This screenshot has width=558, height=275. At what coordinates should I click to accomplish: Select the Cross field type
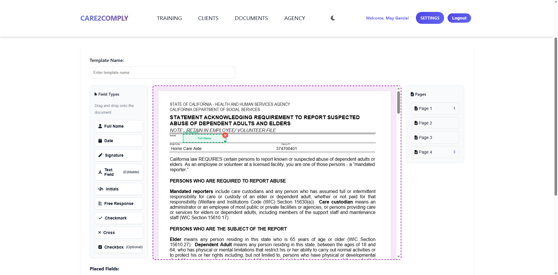119,232
